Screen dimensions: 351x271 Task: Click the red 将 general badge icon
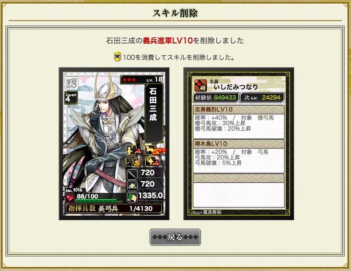pyautogui.click(x=201, y=85)
